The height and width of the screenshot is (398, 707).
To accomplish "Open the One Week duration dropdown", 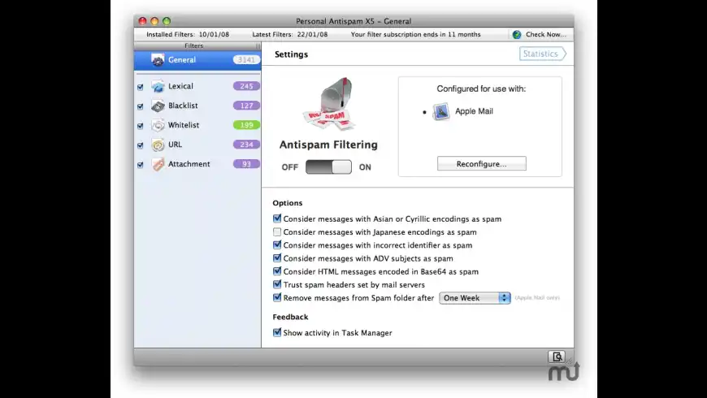I will pyautogui.click(x=475, y=298).
